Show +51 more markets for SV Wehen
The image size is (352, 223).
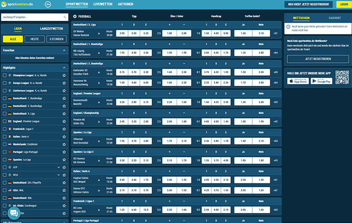click(275, 34)
